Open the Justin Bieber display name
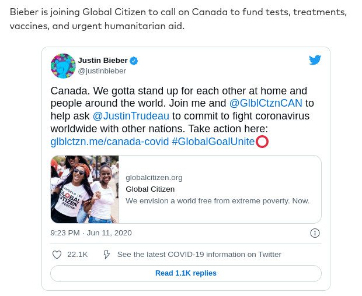The image size is (362, 296). tap(103, 61)
